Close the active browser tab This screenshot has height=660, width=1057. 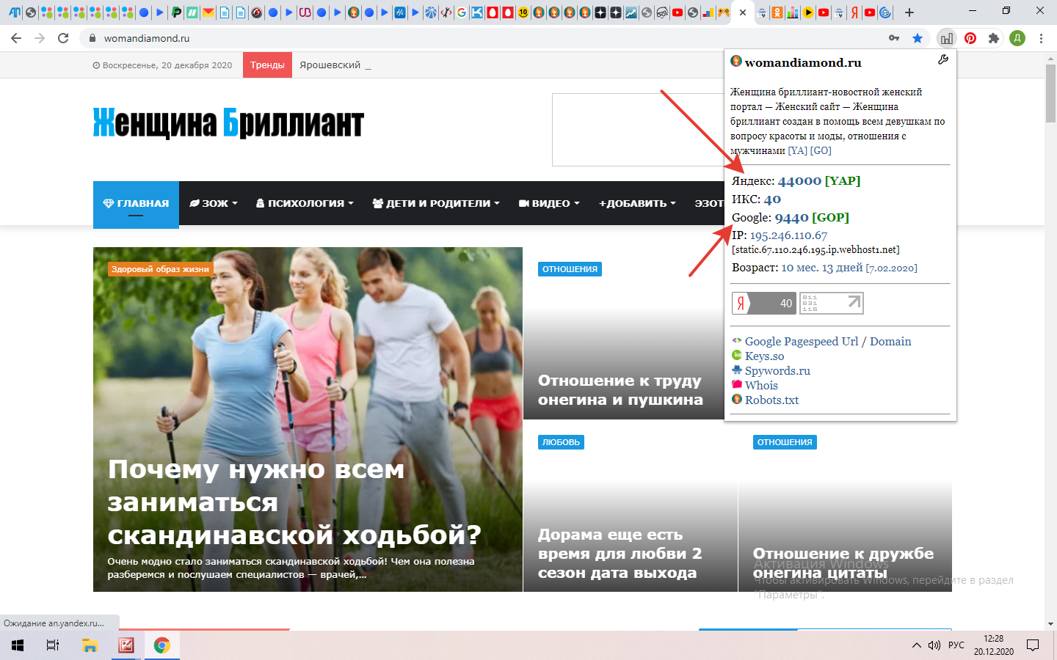pos(743,12)
